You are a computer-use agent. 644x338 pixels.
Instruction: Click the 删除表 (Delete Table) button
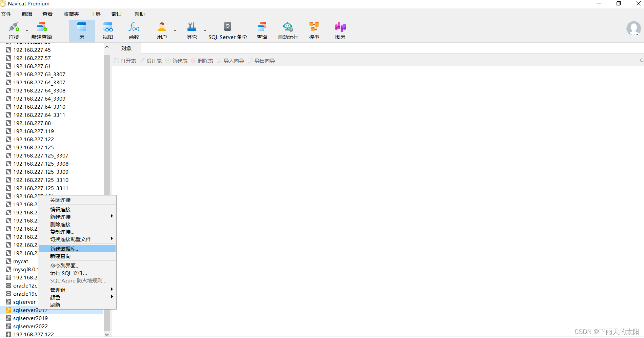202,61
